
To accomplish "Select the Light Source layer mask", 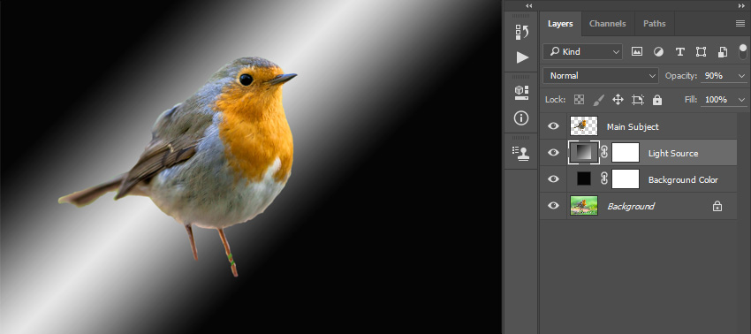I will coord(626,152).
